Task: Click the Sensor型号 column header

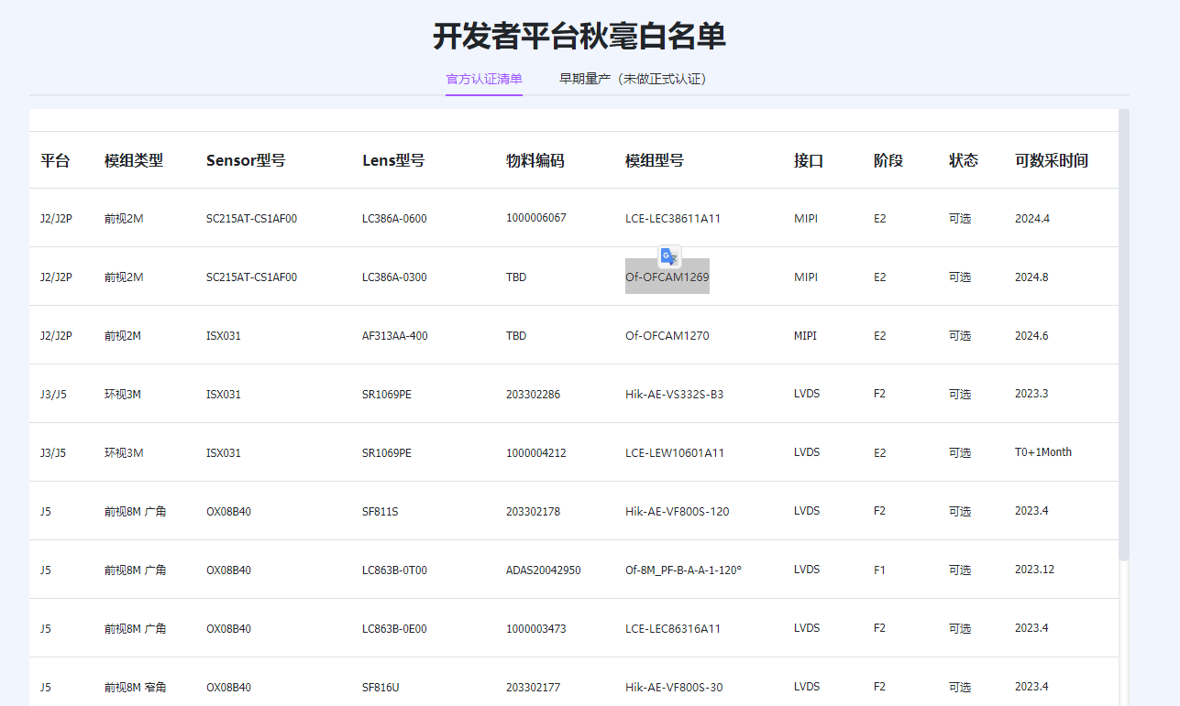Action: pyautogui.click(x=246, y=160)
